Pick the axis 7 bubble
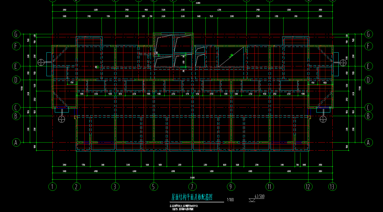 tap(192, 187)
